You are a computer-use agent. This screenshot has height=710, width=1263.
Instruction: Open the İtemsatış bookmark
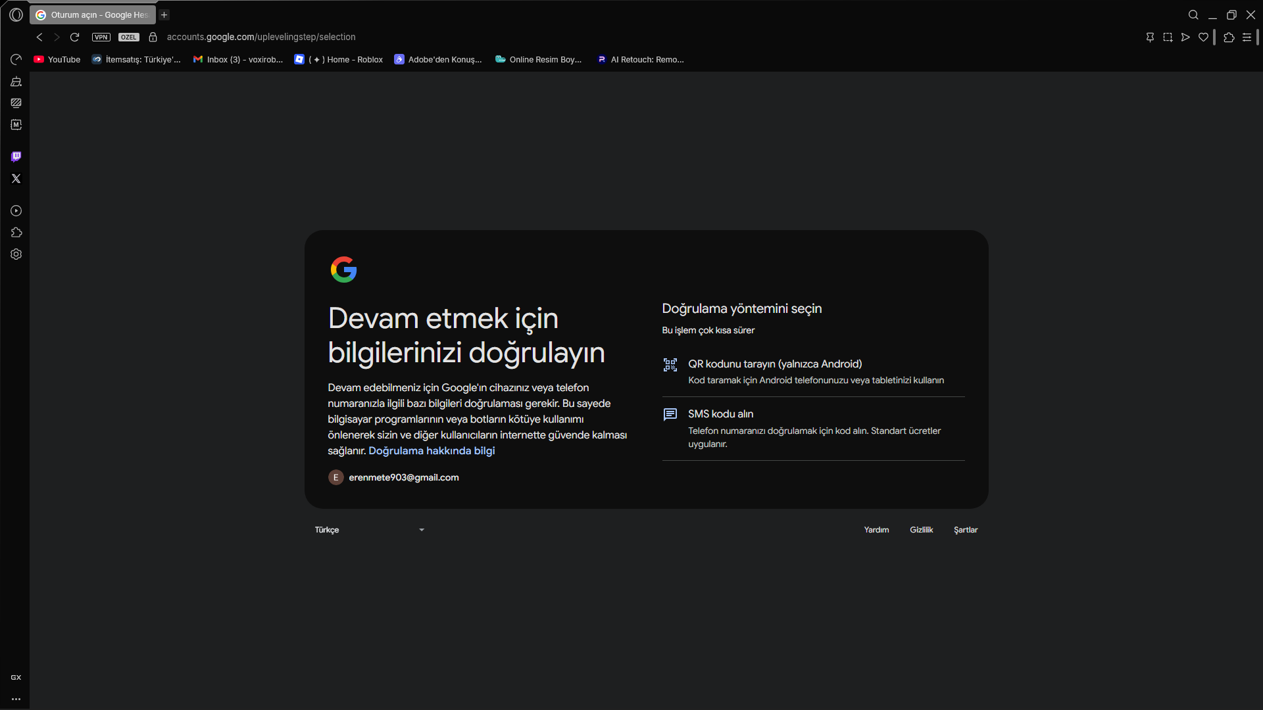[x=136, y=59]
